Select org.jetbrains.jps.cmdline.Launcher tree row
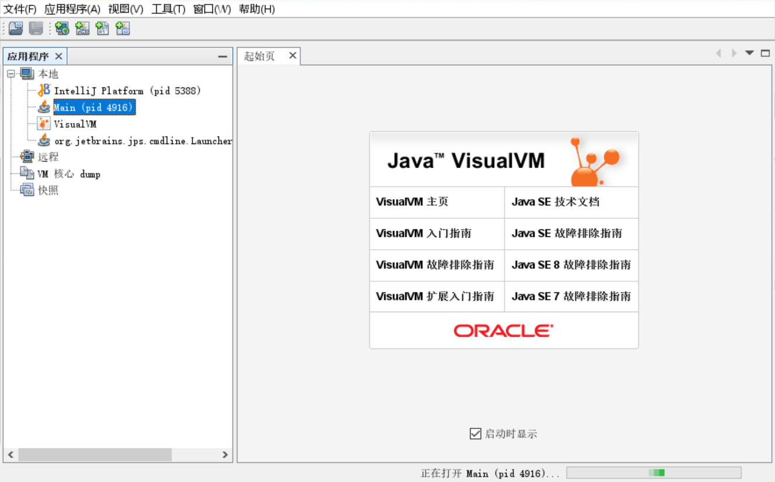Image resolution: width=775 pixels, height=482 pixels. pos(143,141)
